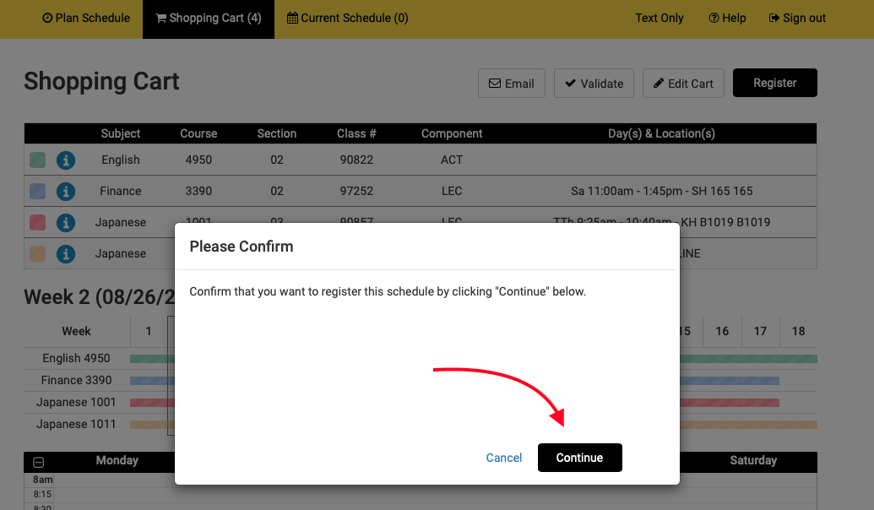Click the Japanese 1011 info icon

coord(66,253)
